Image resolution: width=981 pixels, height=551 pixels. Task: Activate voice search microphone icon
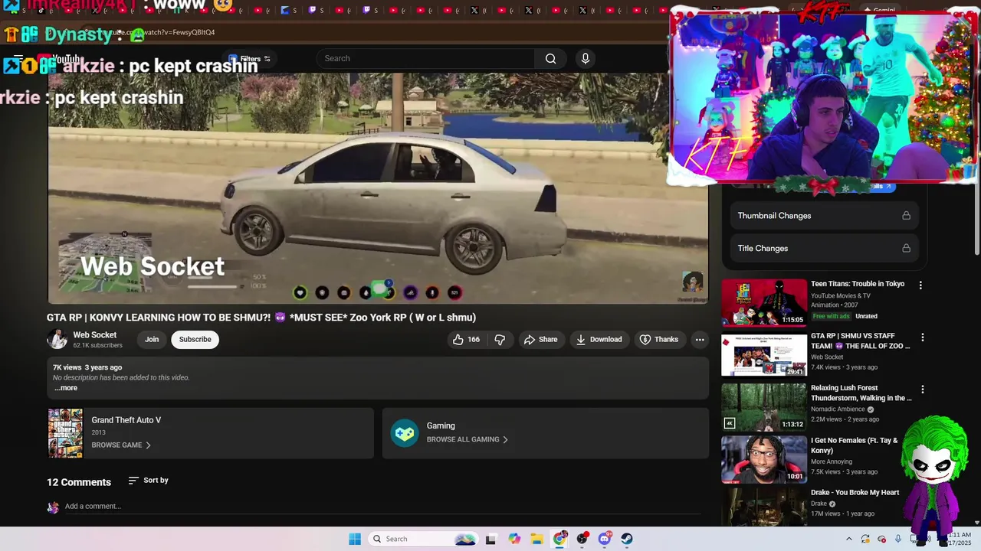[586, 58]
